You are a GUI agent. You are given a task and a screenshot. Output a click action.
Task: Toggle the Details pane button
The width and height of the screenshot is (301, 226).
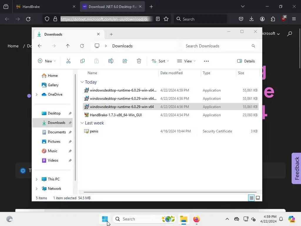(246, 61)
